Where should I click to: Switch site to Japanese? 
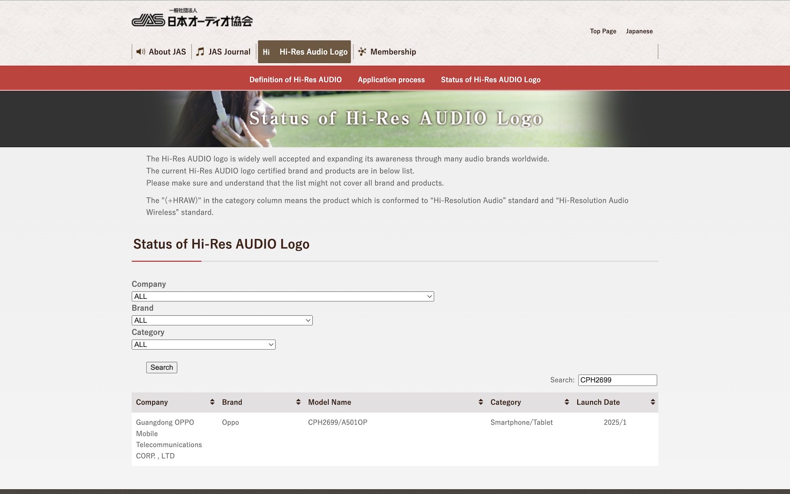[x=639, y=31]
